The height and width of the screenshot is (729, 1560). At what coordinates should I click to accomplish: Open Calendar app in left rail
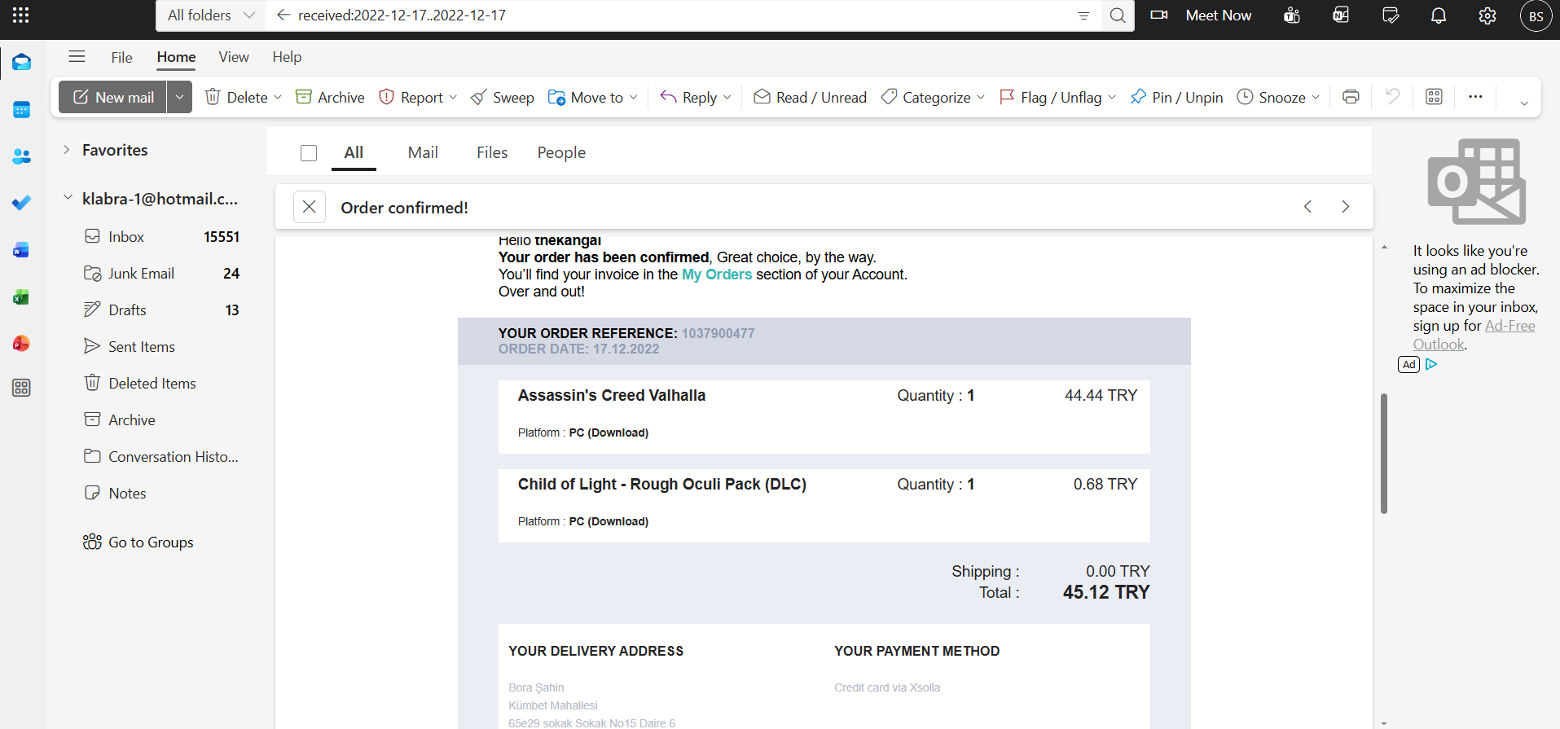coord(22,110)
